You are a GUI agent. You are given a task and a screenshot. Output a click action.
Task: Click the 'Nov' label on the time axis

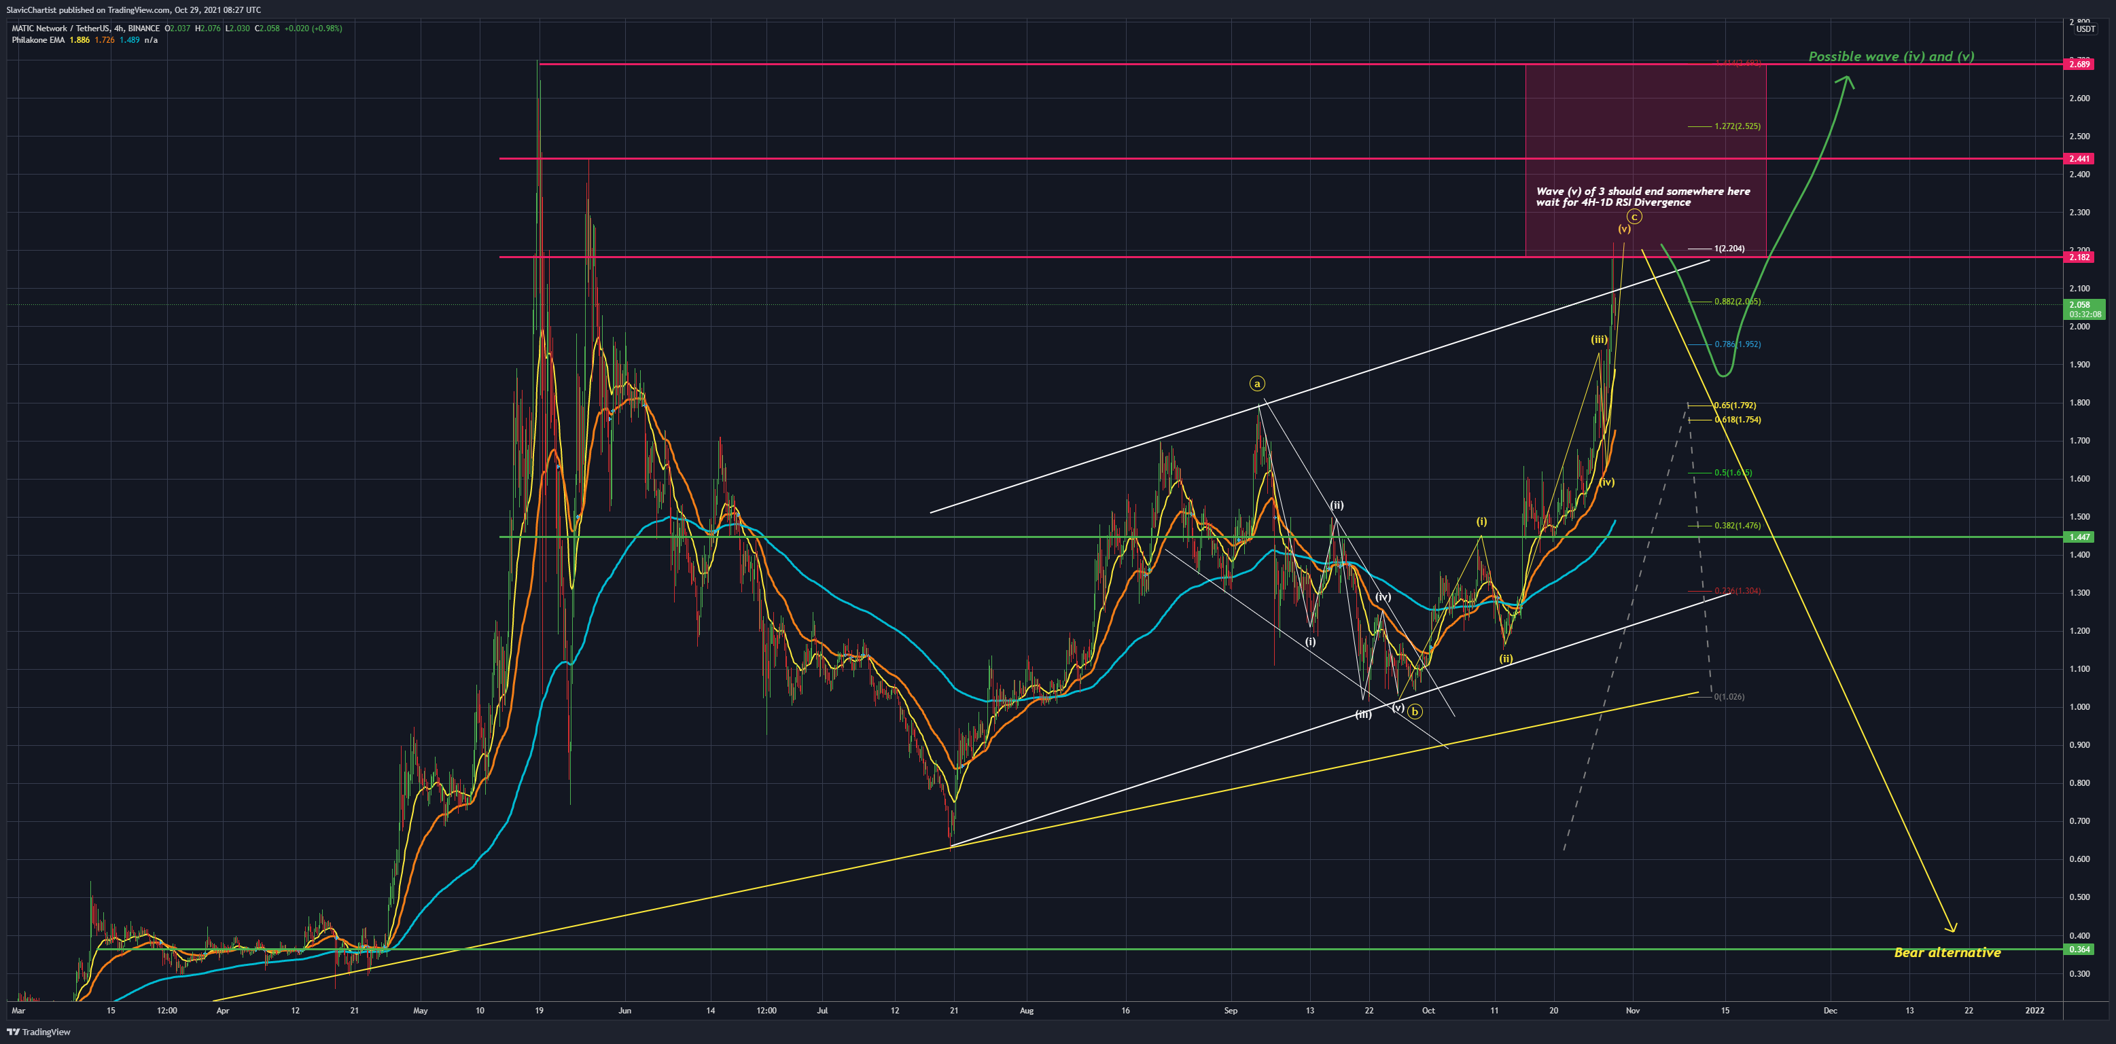click(x=1632, y=1010)
